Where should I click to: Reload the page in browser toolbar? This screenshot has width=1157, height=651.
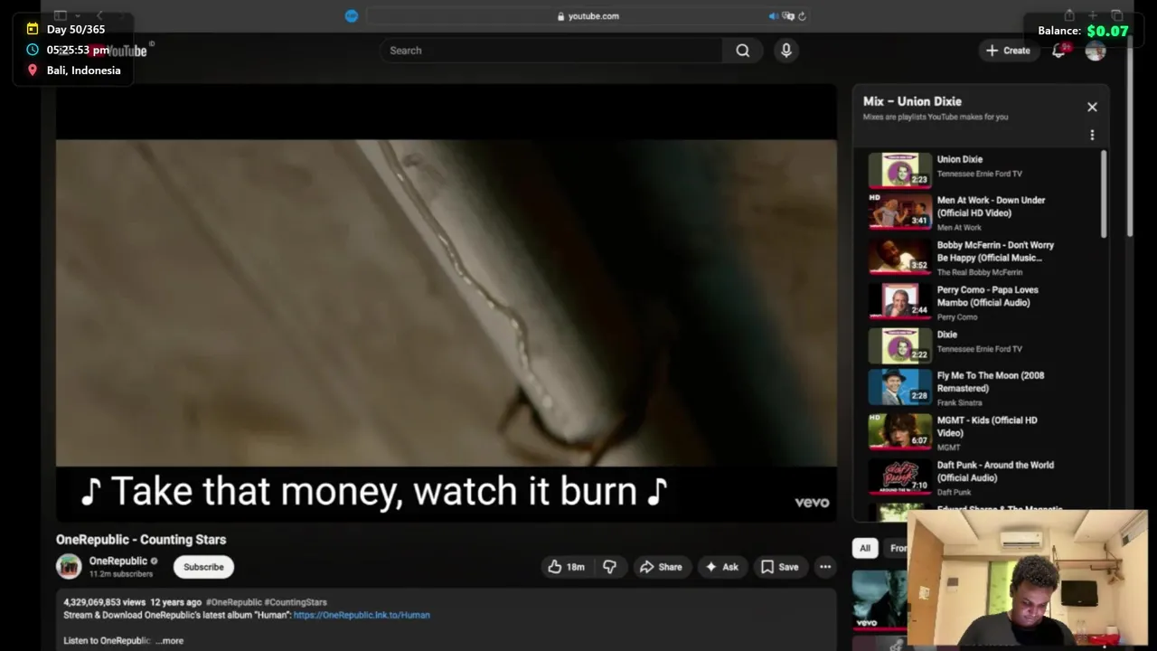point(802,15)
